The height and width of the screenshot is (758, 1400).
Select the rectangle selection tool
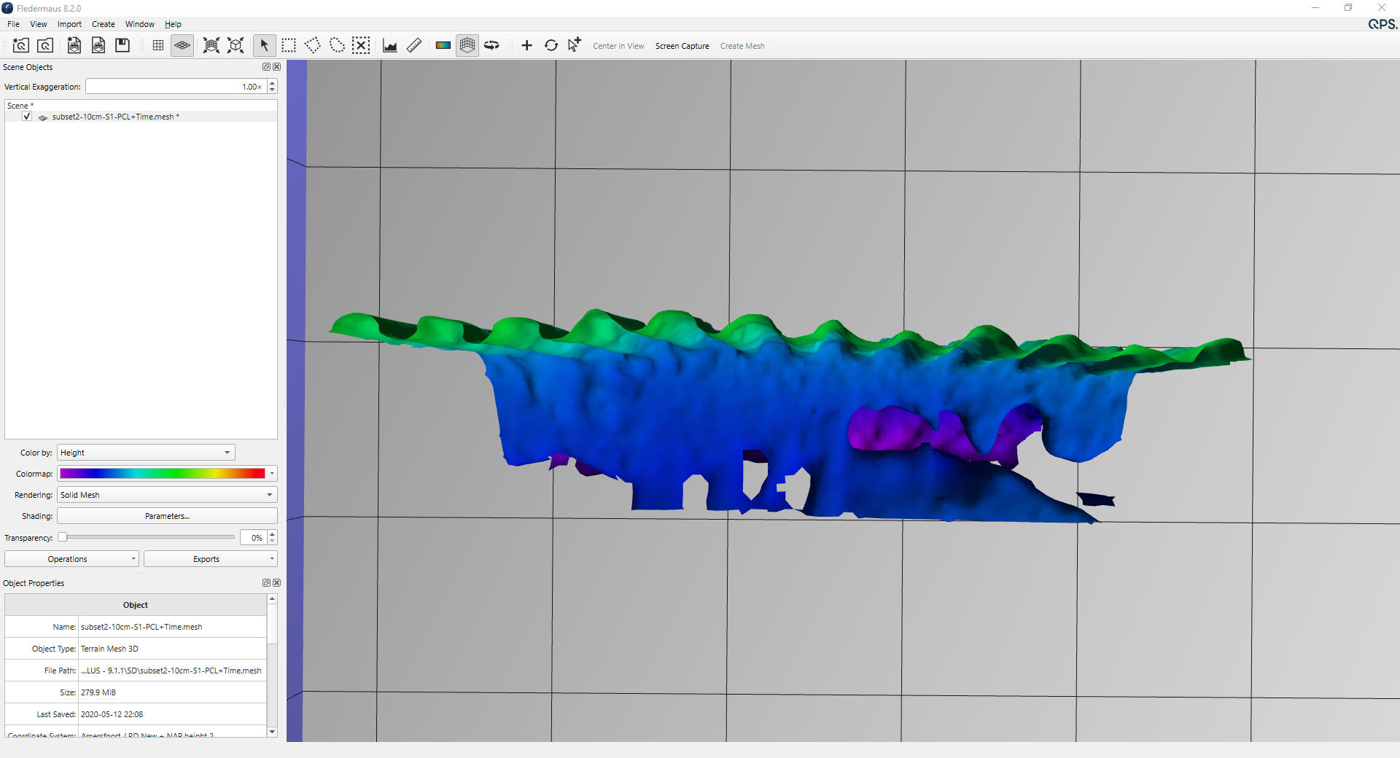(289, 45)
